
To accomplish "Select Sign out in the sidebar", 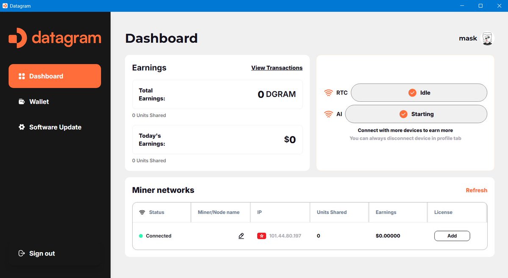I will click(55, 253).
